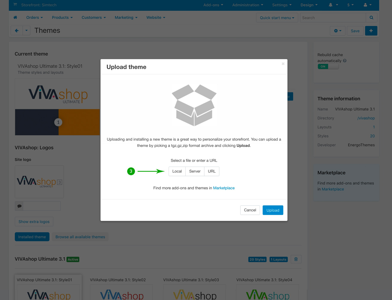Click the help icon near Rebuild cache automatically
Viewport: 392px width, 300px height.
(x=345, y=61)
